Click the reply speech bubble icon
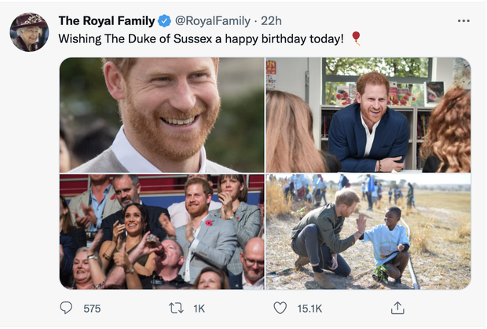 (66, 309)
